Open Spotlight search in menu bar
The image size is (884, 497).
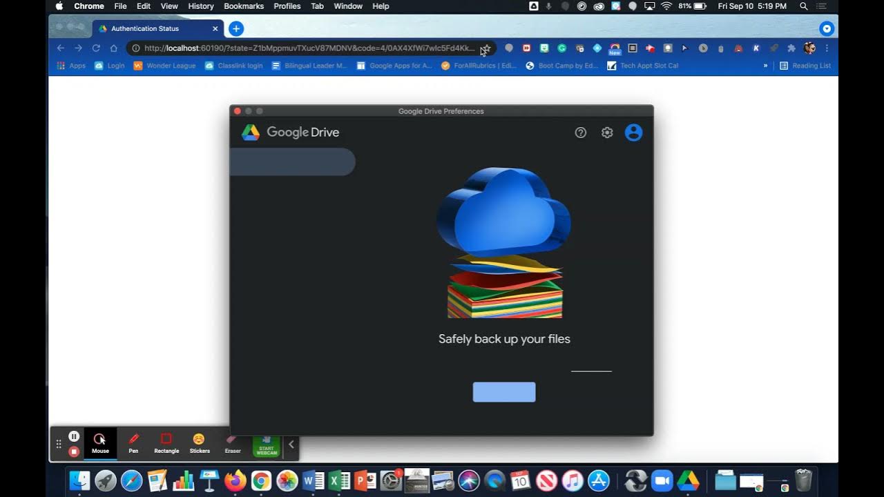click(803, 6)
